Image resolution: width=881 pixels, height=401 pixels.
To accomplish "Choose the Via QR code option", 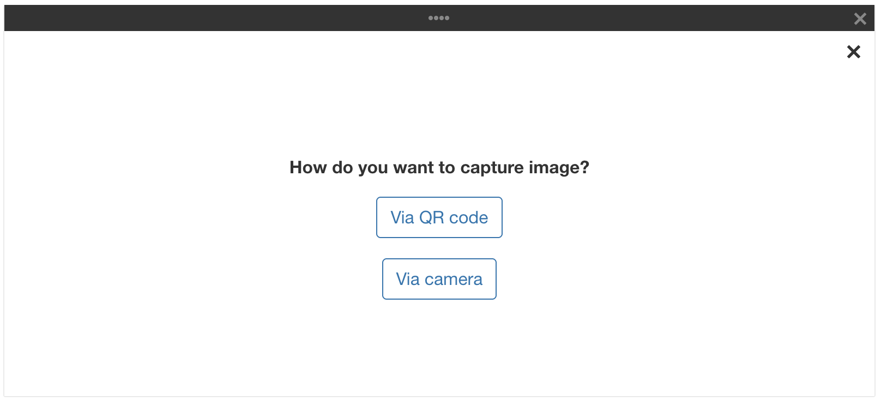I will tap(439, 217).
